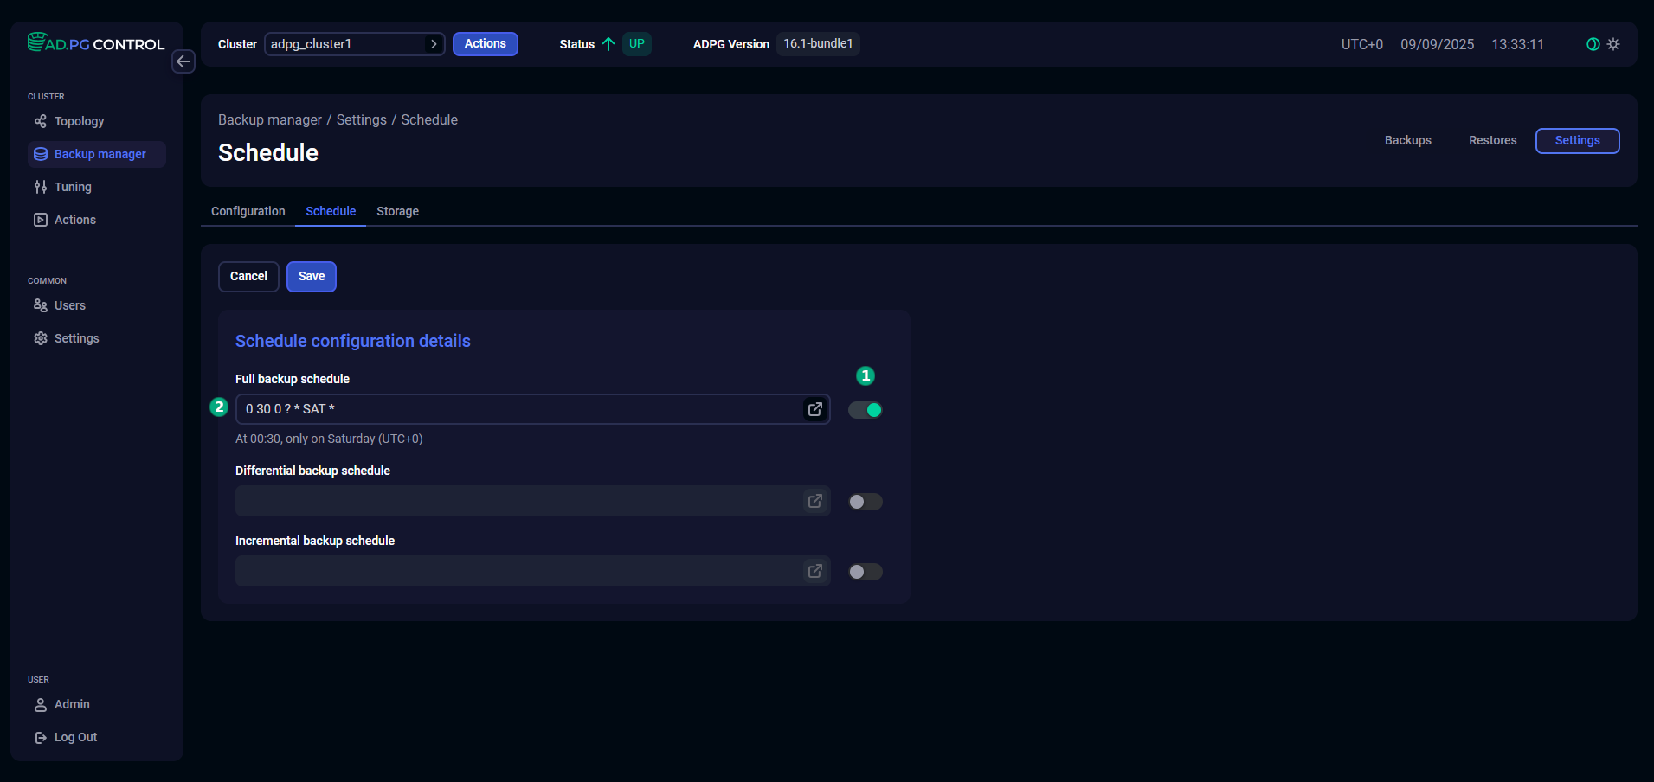This screenshot has width=1654, height=782.
Task: Open the cluster Actions menu button
Action: pos(485,44)
